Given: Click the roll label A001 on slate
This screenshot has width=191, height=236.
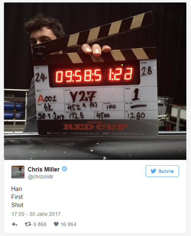Looking at the screenshot, I should coord(47,99).
